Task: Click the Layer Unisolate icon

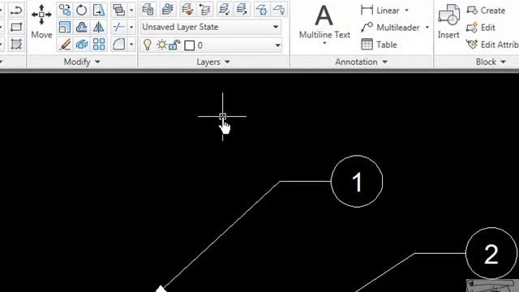Action: (x=242, y=10)
